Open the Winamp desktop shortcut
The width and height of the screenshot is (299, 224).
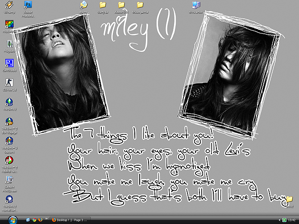pyautogui.click(x=9, y=7)
